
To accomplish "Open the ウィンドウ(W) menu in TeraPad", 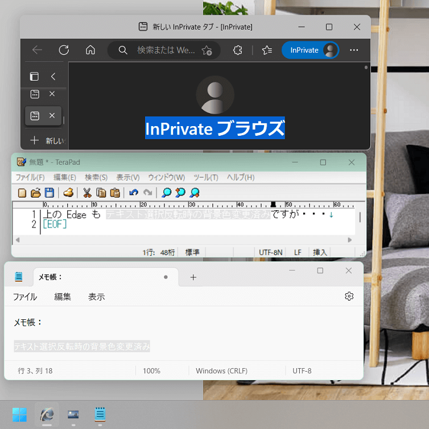I will (x=167, y=177).
